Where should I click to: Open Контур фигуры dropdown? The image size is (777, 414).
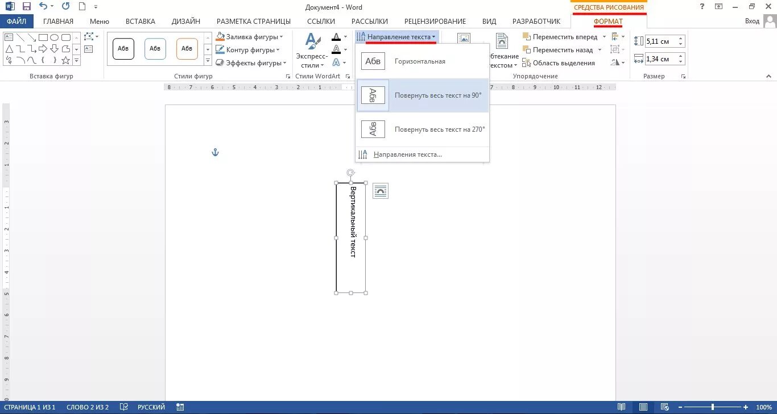(248, 50)
